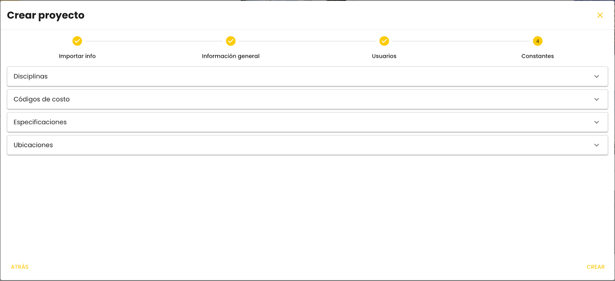This screenshot has height=281, width=615.
Task: Open the Ubicaciones accordion panel
Action: (x=307, y=145)
